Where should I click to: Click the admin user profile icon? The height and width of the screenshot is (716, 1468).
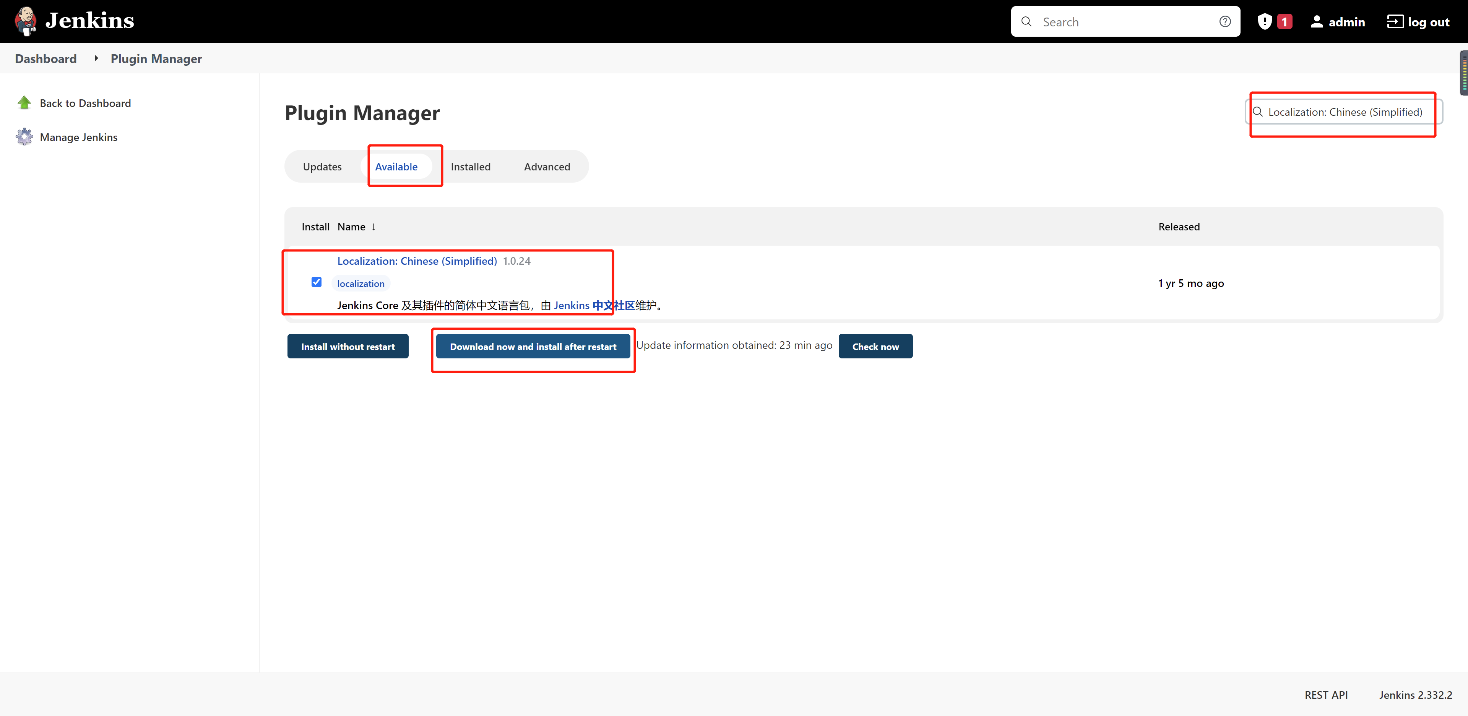pyautogui.click(x=1316, y=22)
